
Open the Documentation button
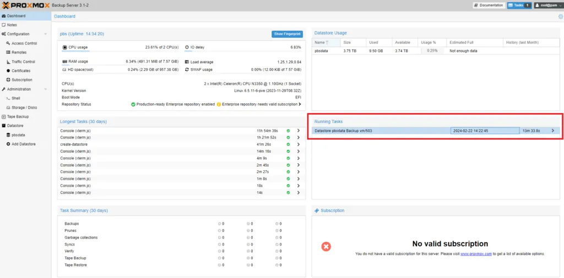point(489,5)
